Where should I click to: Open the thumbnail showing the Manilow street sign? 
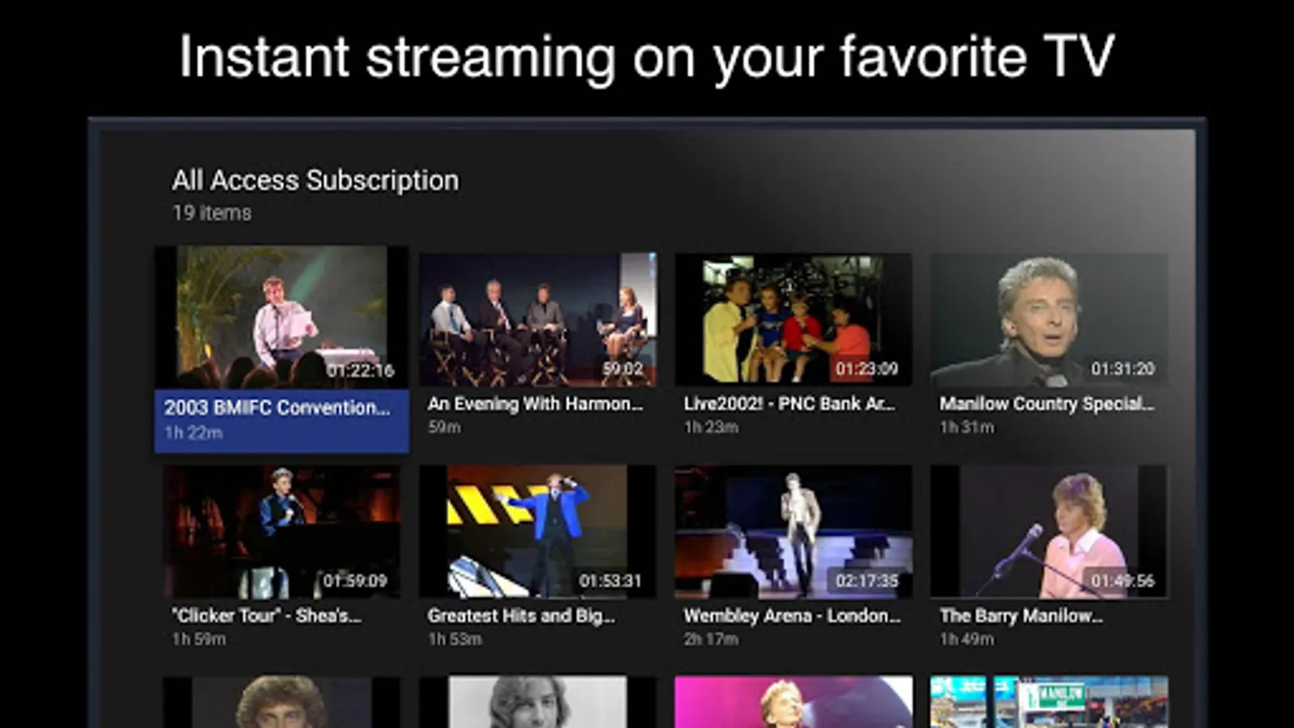1049,702
